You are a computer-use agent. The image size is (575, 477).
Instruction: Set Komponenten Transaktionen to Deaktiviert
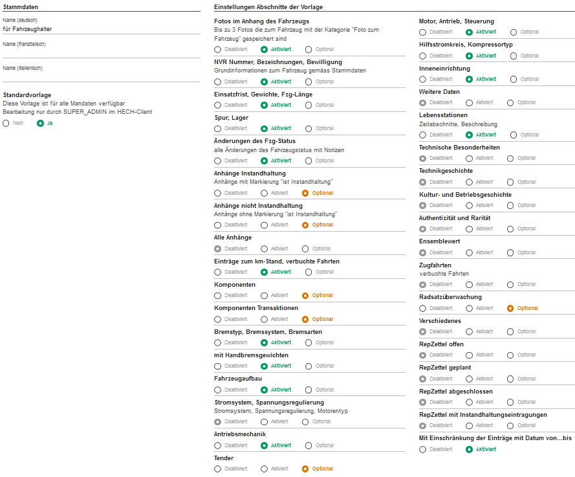218,319
